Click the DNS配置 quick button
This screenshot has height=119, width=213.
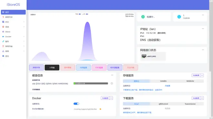[x=99, y=68]
